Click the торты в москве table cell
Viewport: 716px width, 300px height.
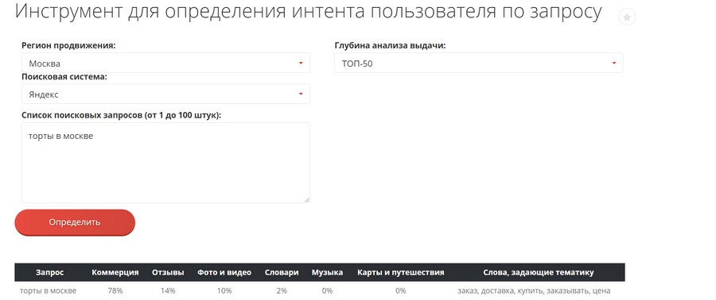[x=48, y=290]
